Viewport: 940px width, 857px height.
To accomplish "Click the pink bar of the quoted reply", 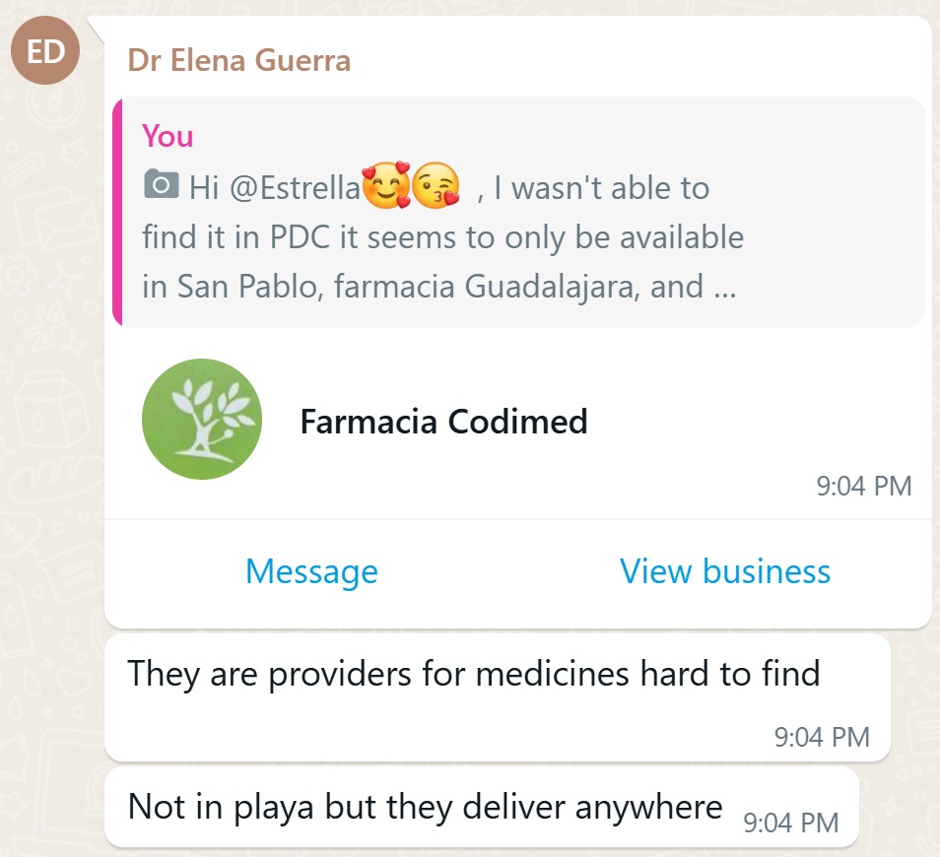I will point(117,212).
